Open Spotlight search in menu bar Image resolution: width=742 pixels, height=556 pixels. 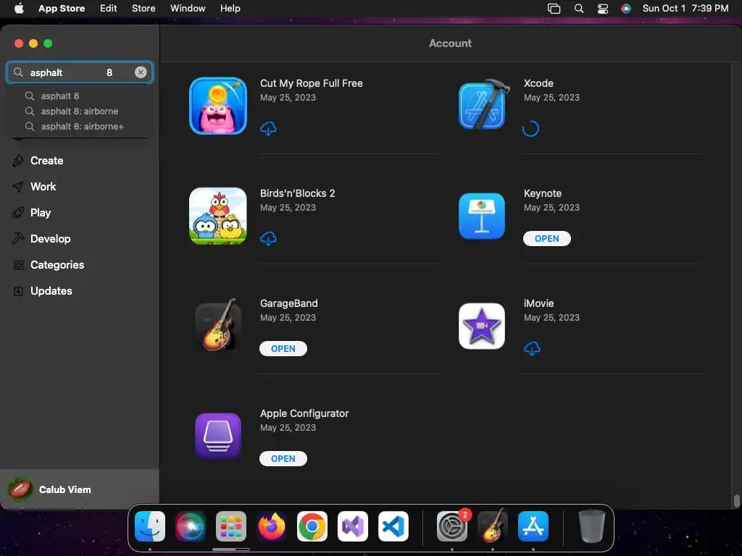[x=579, y=9]
